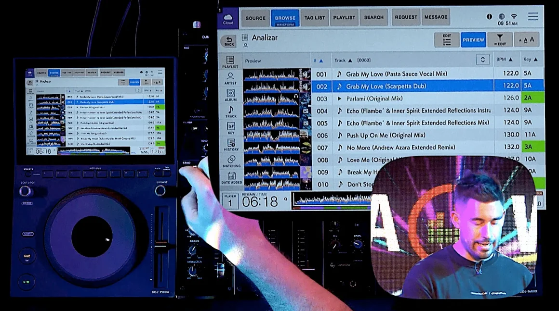Tap the 126.0 BPM value

pos(511,98)
